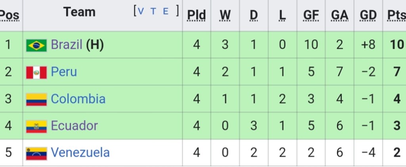Open the Peru team link
This screenshot has height=167, width=406.
pyautogui.click(x=64, y=72)
